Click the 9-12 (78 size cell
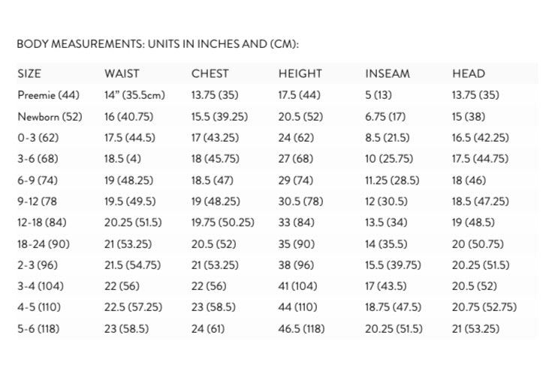The image size is (543, 371). pos(38,202)
